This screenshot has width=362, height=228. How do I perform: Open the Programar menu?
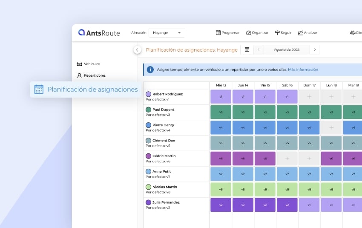tap(228, 33)
